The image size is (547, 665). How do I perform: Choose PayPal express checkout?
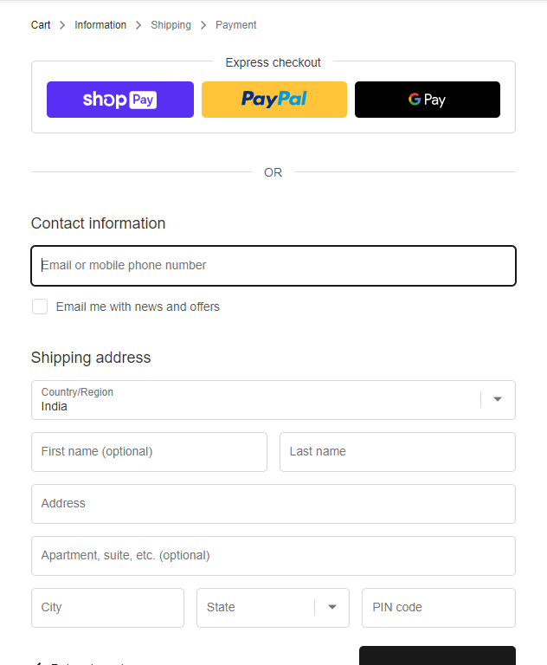coord(273,100)
